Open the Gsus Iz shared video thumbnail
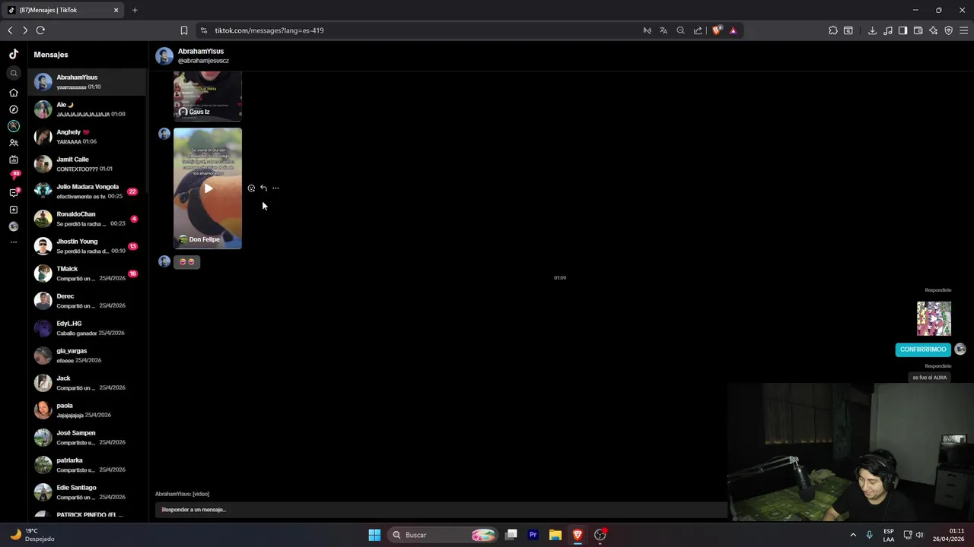The height and width of the screenshot is (547, 974). tap(208, 96)
